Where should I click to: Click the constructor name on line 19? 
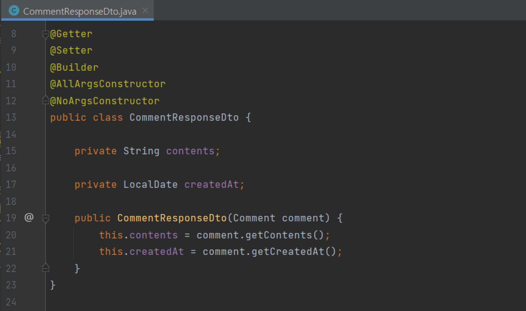[x=172, y=218]
